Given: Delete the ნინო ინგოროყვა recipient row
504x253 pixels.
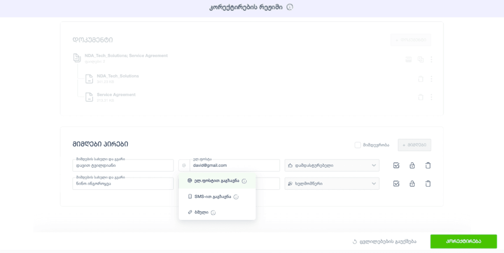Looking at the screenshot, I should 428,184.
